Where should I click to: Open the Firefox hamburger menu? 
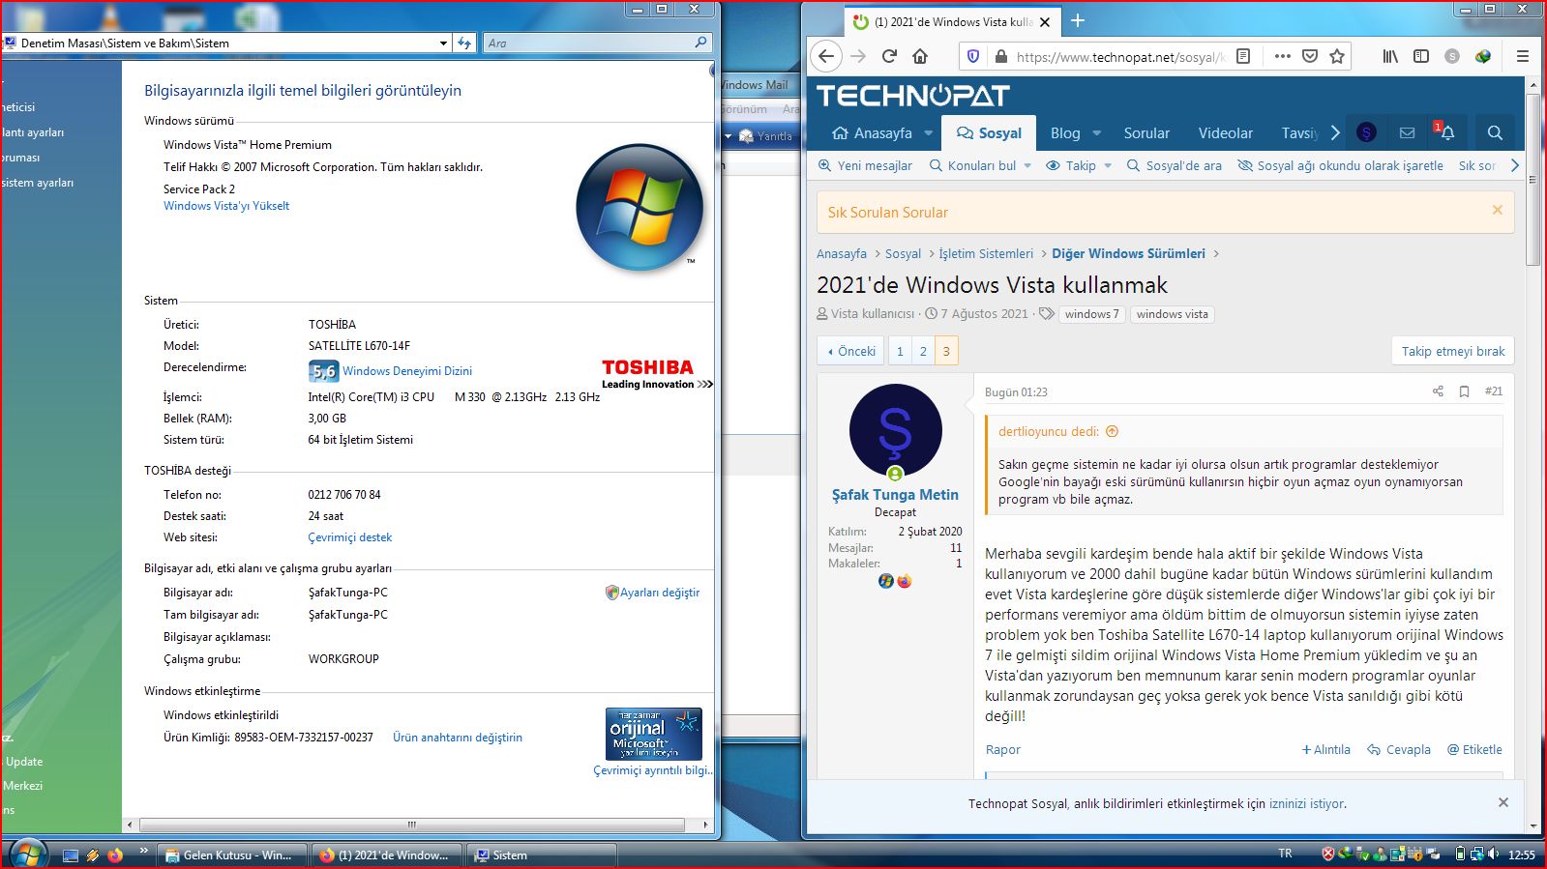[x=1522, y=56]
